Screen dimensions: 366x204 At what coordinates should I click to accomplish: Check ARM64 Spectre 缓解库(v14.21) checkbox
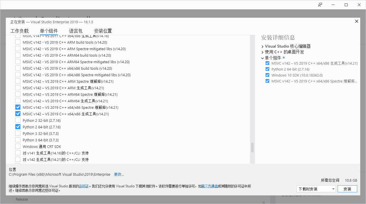pyautogui.click(x=18, y=94)
